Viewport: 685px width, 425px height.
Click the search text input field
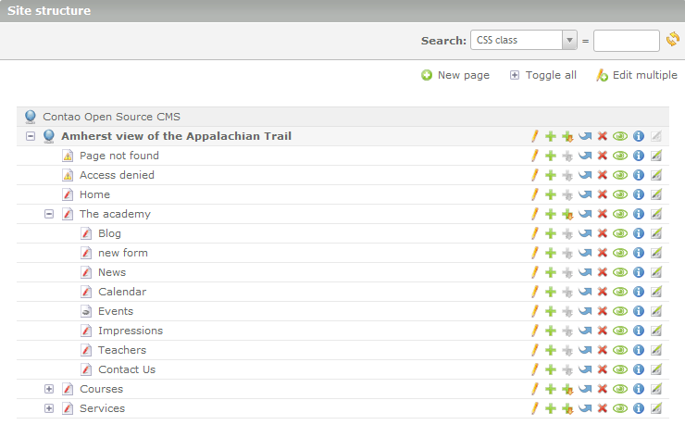point(626,40)
